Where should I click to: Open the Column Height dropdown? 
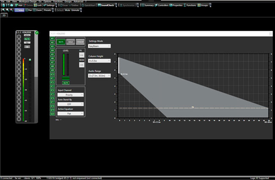point(99,61)
